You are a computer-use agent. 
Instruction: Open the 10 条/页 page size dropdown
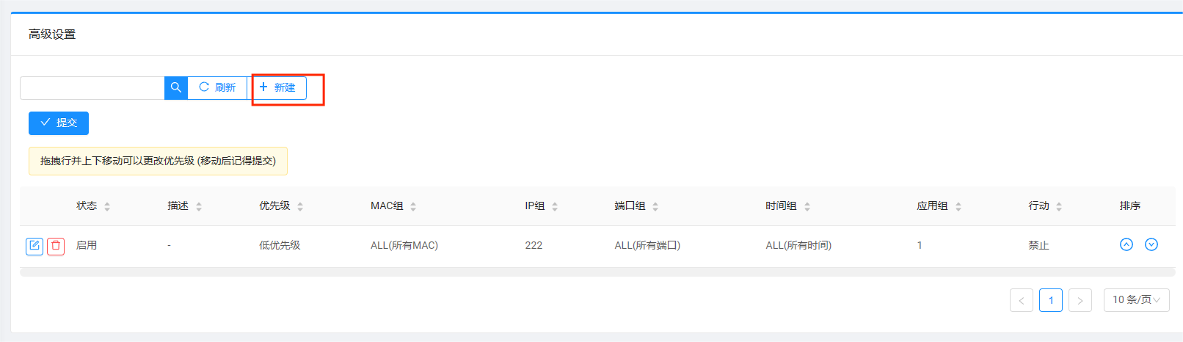(x=1136, y=300)
